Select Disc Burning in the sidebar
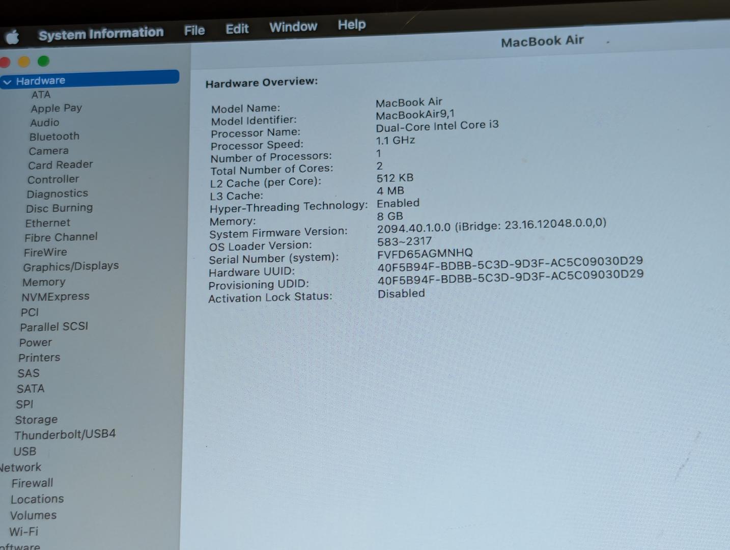 tap(59, 208)
